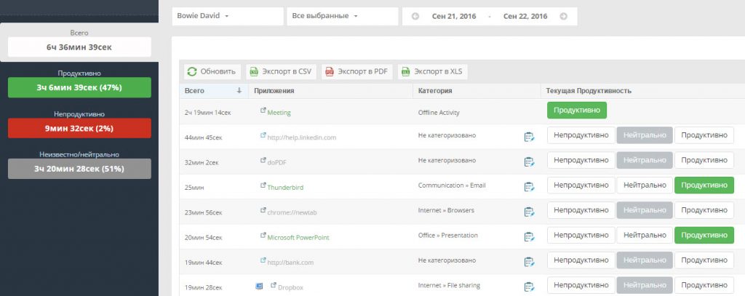Mark chrome://newtab as Продуктивно
The width and height of the screenshot is (745, 296).
704,210
